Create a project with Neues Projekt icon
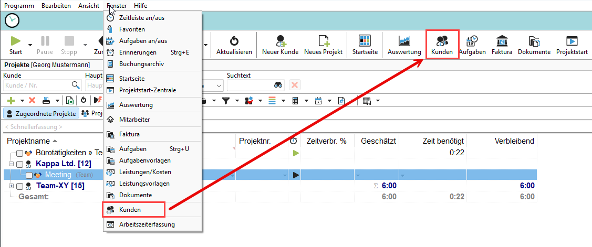The height and width of the screenshot is (247, 592). point(323,45)
